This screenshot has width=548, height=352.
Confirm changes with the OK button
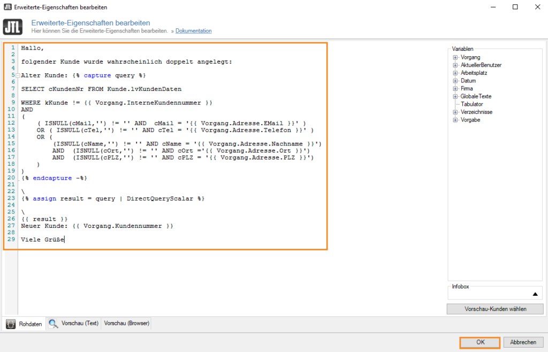click(x=479, y=342)
